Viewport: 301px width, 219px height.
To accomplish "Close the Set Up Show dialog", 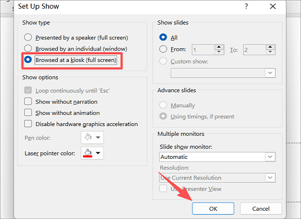I will (273, 7).
